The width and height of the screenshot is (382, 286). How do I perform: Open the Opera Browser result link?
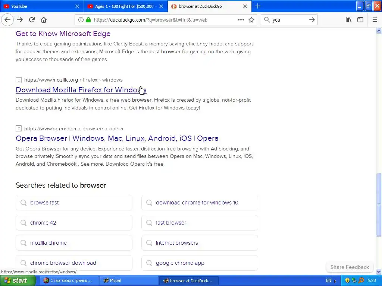117,138
